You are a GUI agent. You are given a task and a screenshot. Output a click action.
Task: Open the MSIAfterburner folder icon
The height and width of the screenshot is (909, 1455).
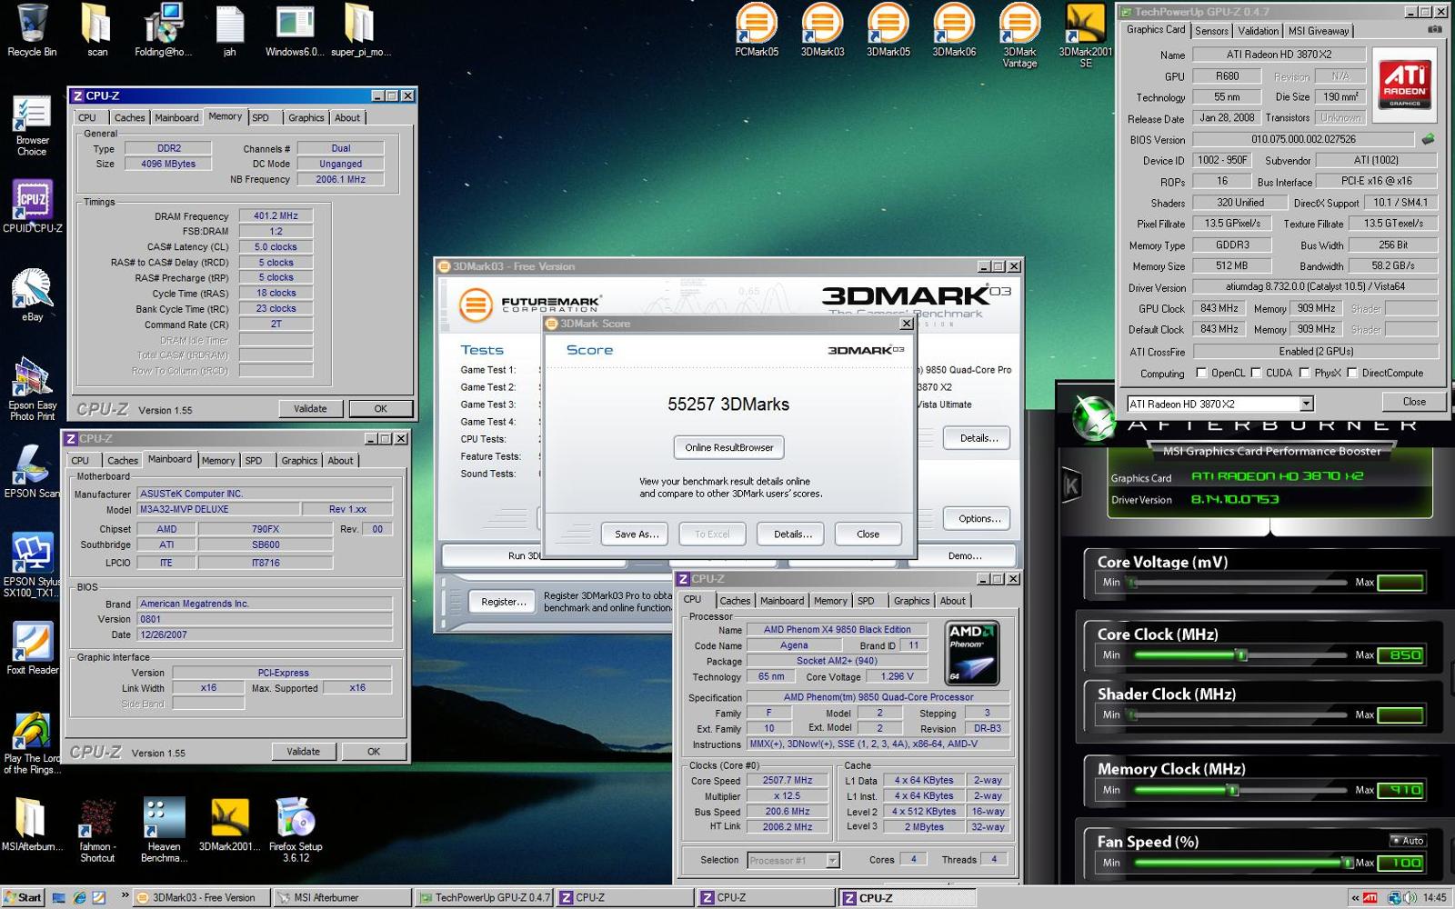click(x=32, y=824)
